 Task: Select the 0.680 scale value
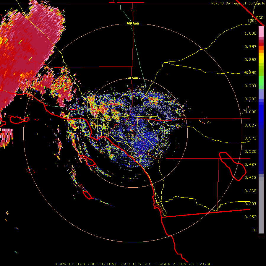point(250,112)
